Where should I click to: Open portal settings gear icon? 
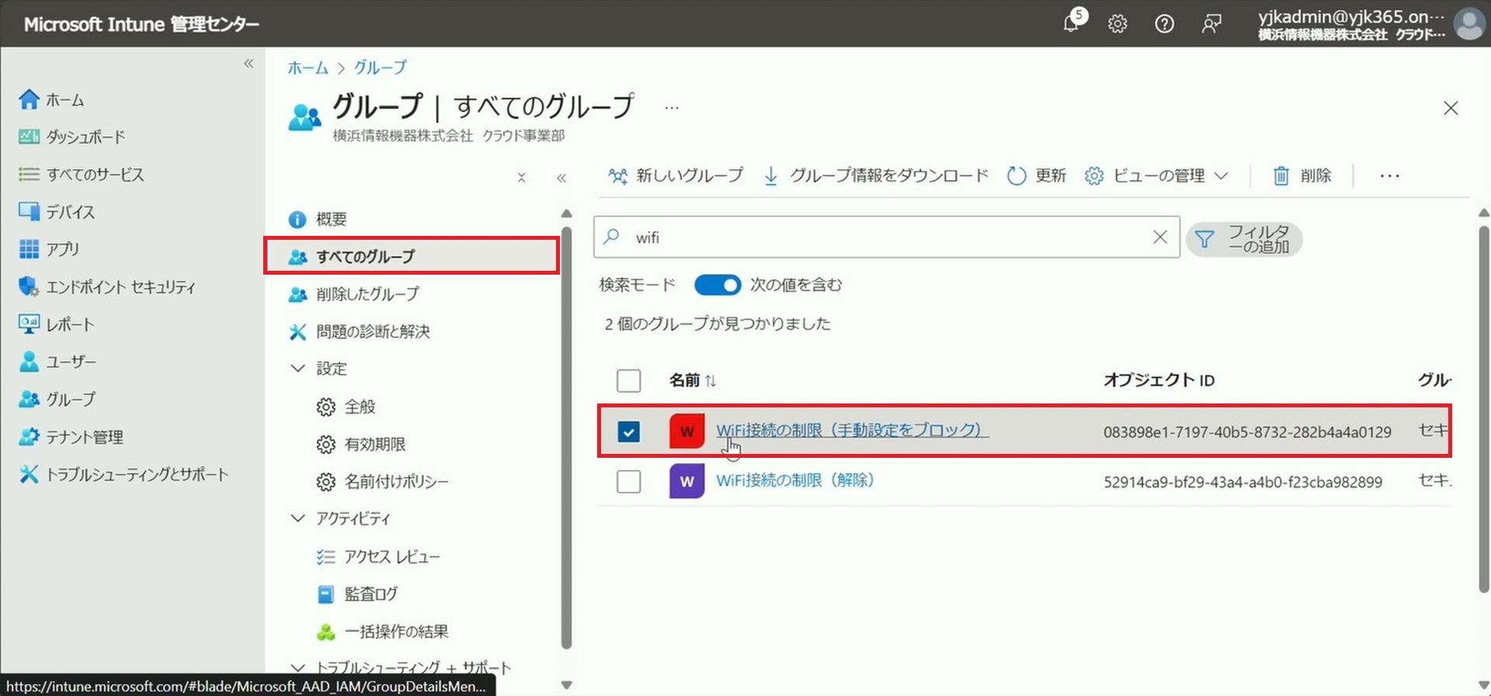click(1117, 24)
